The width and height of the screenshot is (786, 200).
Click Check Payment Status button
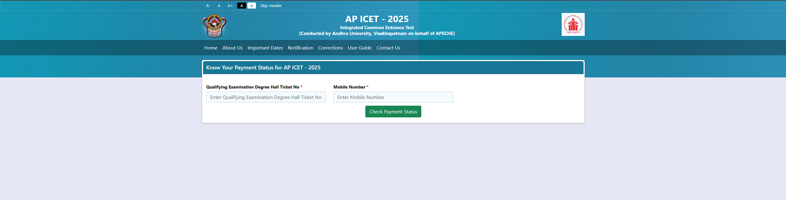393,112
